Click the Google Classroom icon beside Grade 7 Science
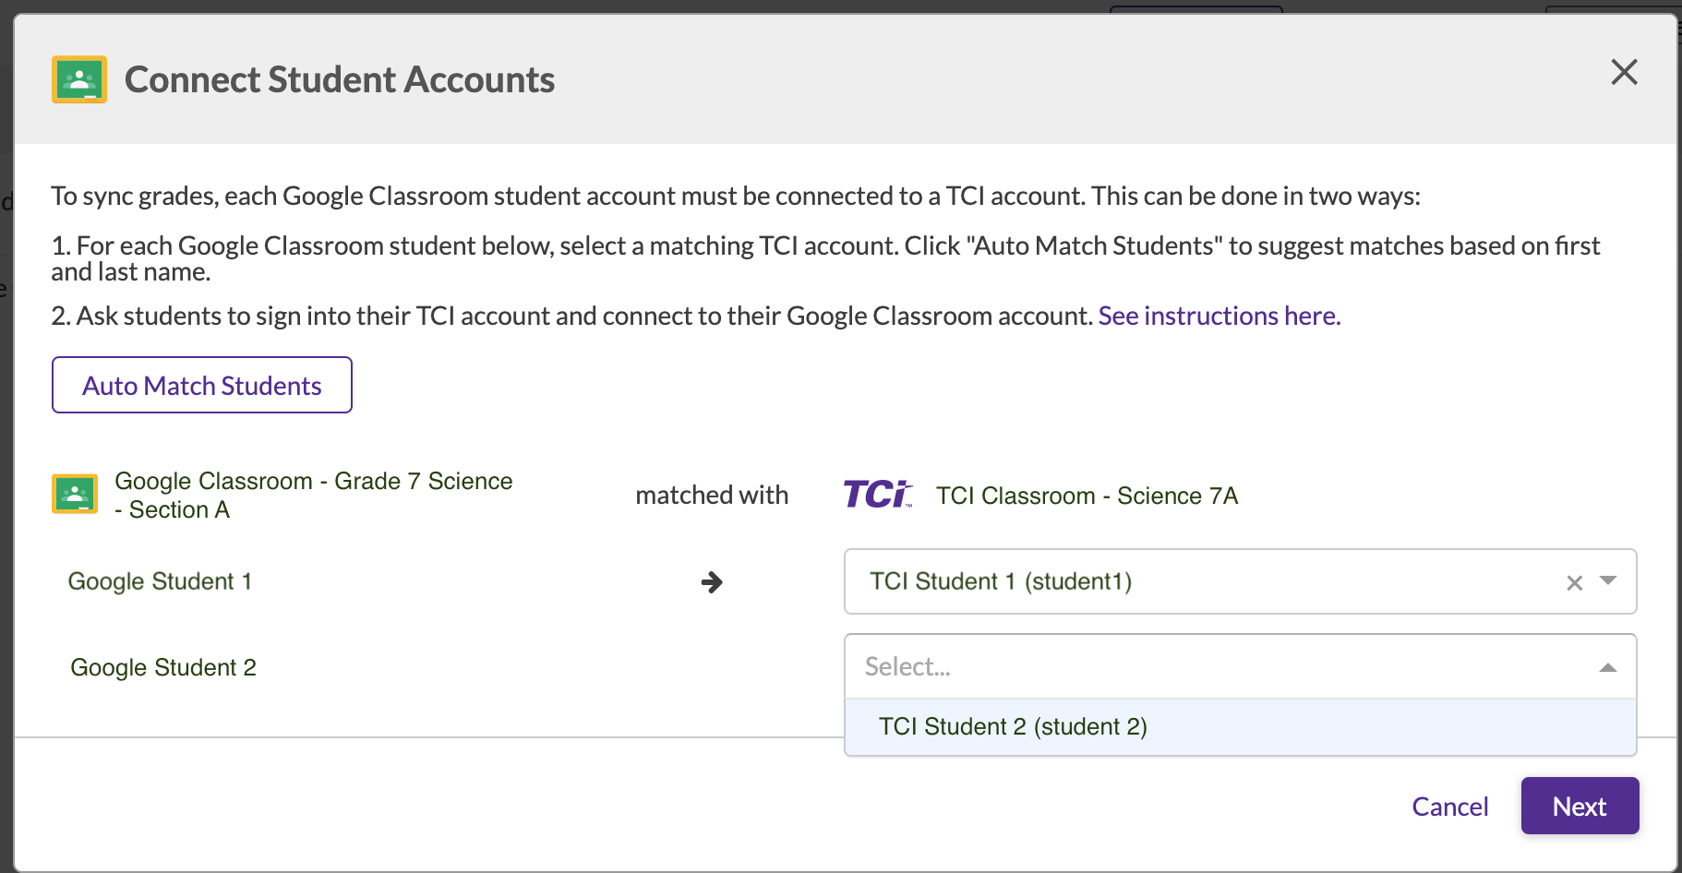This screenshot has height=873, width=1682. (75, 494)
